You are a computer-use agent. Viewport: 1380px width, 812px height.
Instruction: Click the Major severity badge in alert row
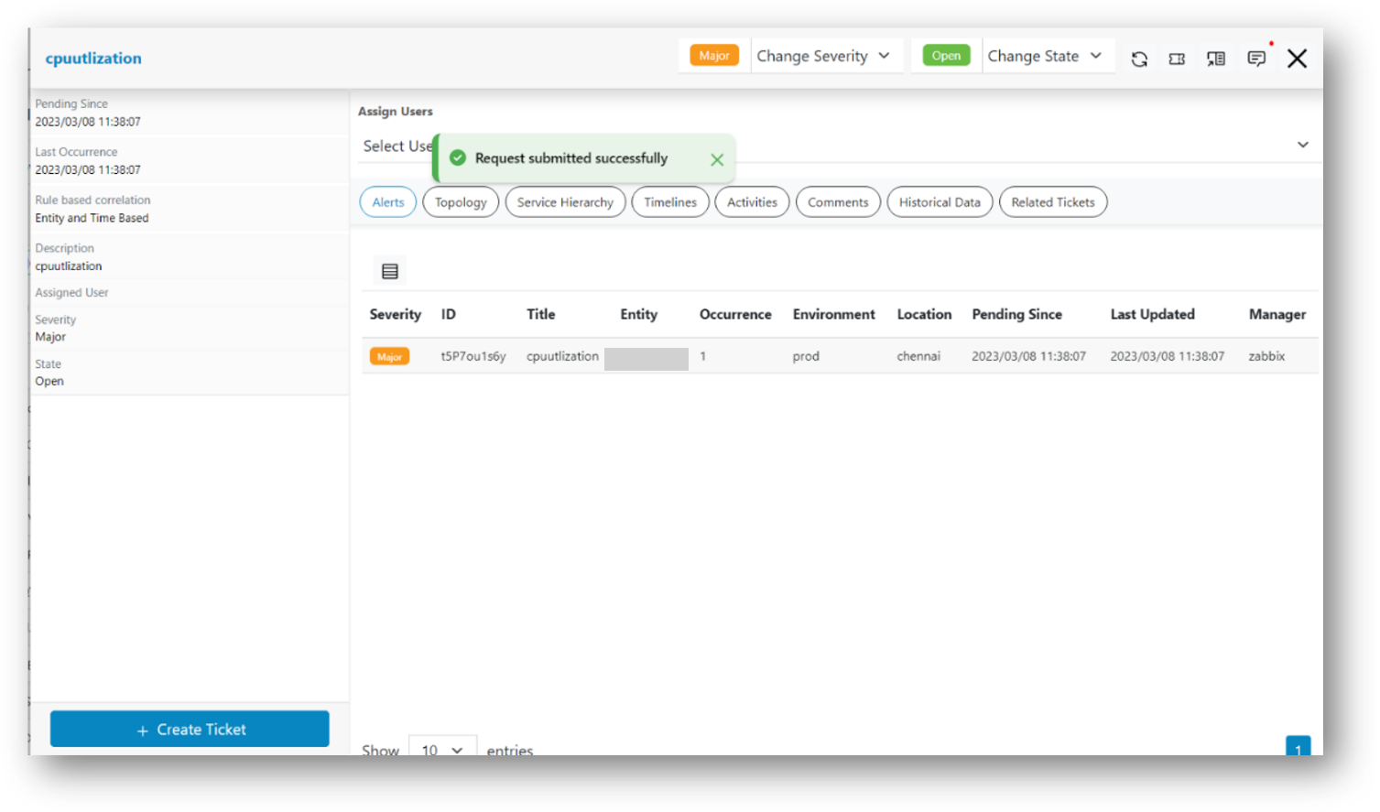(389, 357)
